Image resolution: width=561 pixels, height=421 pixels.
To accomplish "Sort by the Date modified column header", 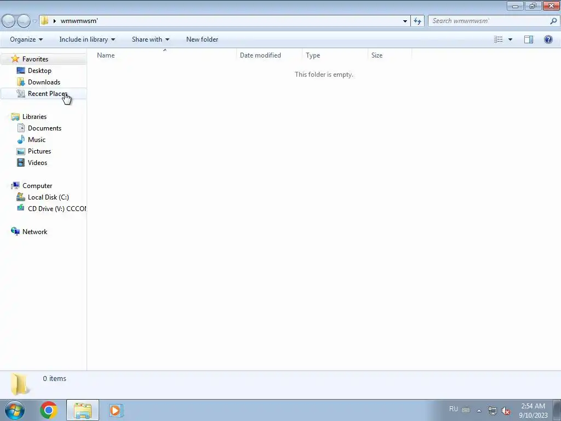I will pos(269,55).
